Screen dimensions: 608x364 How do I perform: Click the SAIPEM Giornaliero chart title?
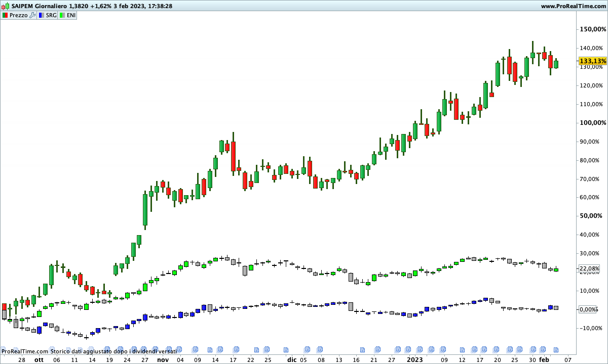[39, 6]
